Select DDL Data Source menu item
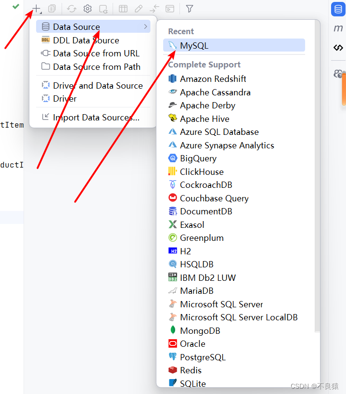This screenshot has width=346, height=394. point(93,40)
